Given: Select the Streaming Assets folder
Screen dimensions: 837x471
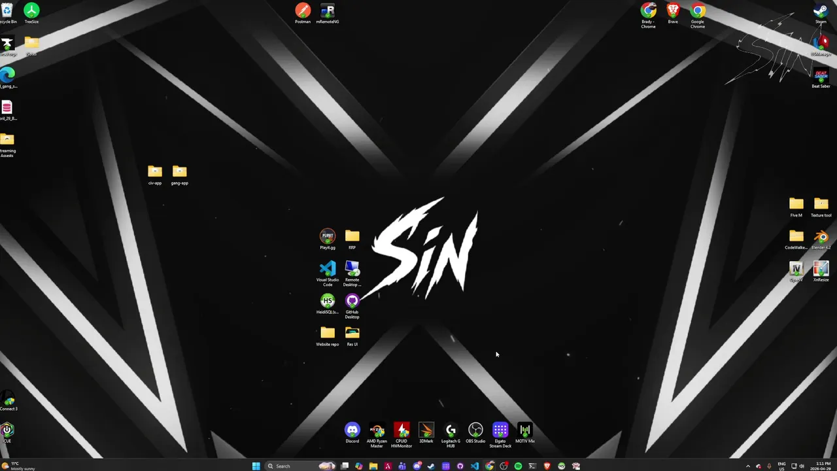Looking at the screenshot, I should click(x=7, y=145).
